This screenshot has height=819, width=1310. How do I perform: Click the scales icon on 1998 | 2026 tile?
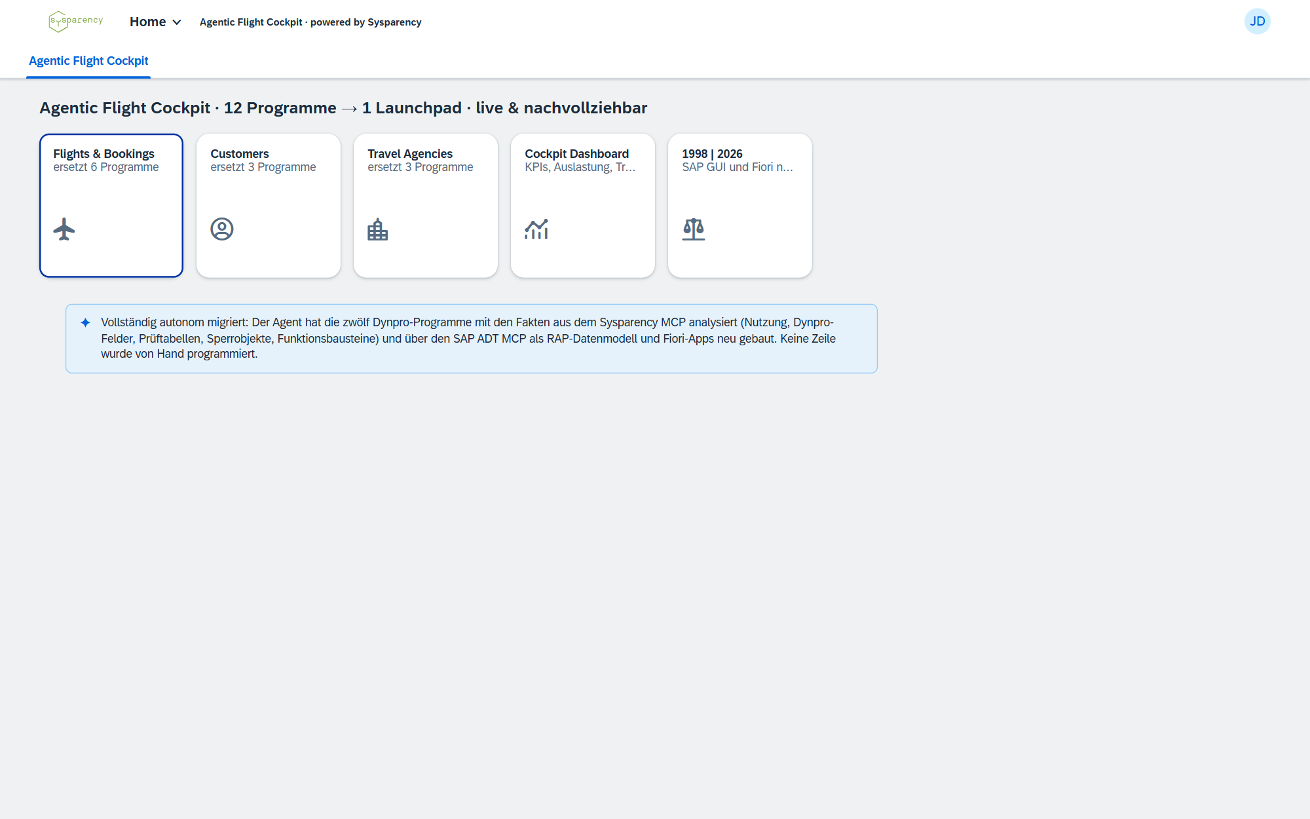pos(694,229)
